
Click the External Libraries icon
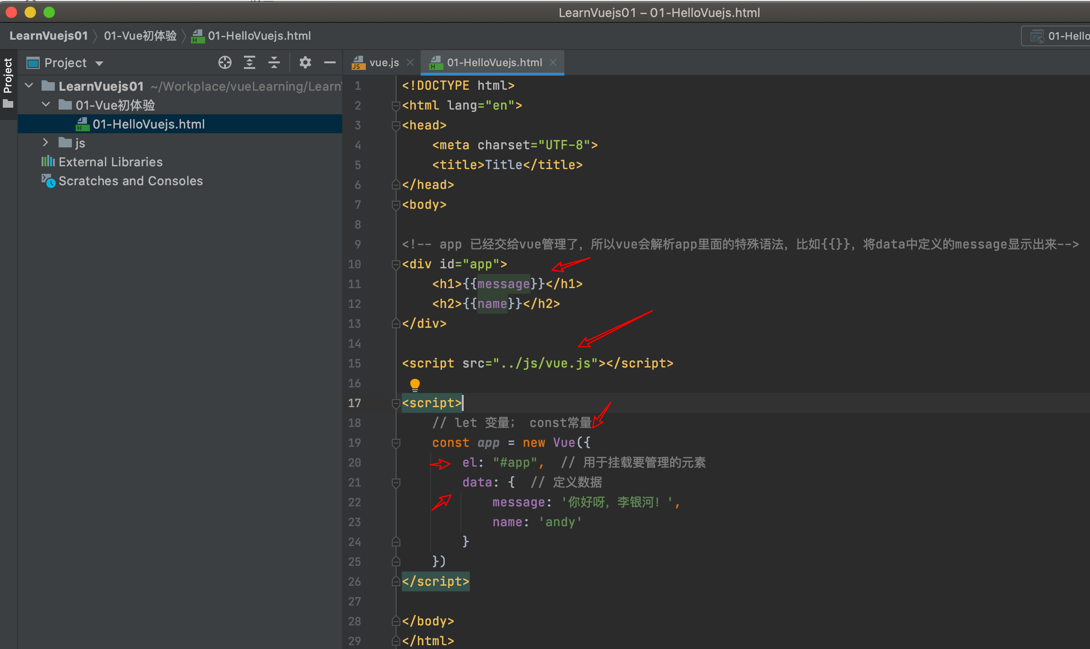click(48, 162)
